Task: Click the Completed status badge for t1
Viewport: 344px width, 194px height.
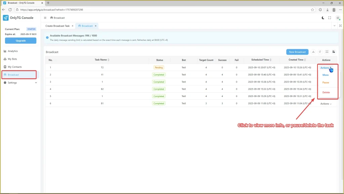Action: [x=159, y=75]
